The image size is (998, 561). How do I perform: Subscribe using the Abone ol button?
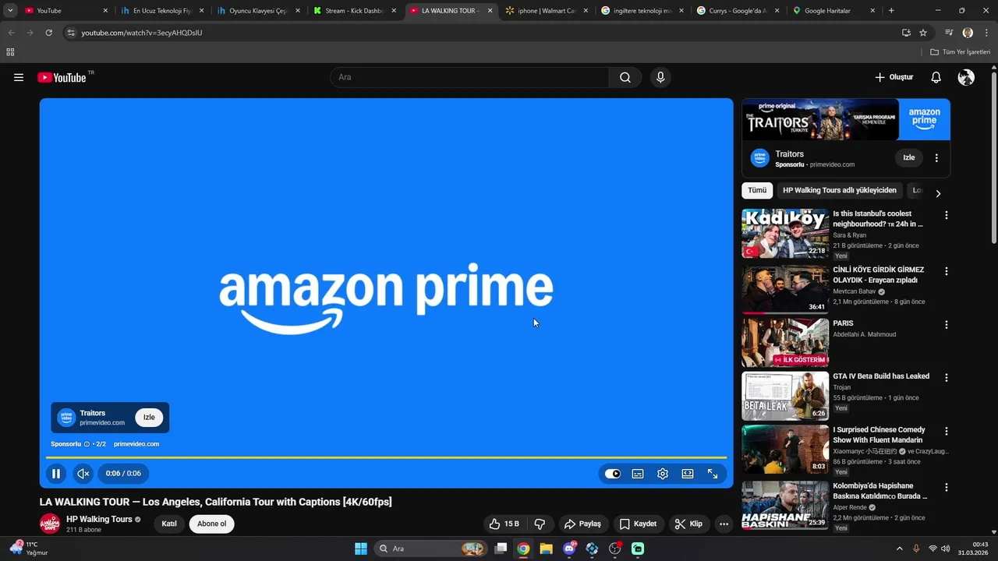[x=211, y=524]
